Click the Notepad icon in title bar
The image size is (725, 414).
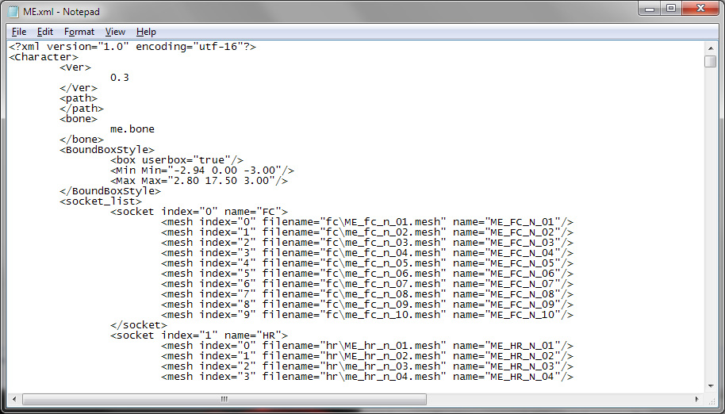pos(13,10)
